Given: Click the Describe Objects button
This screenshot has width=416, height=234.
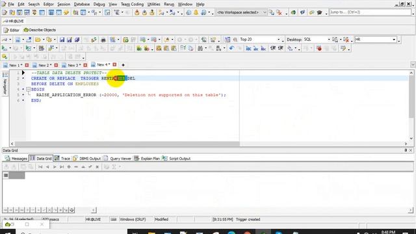Looking at the screenshot, I should point(40,30).
